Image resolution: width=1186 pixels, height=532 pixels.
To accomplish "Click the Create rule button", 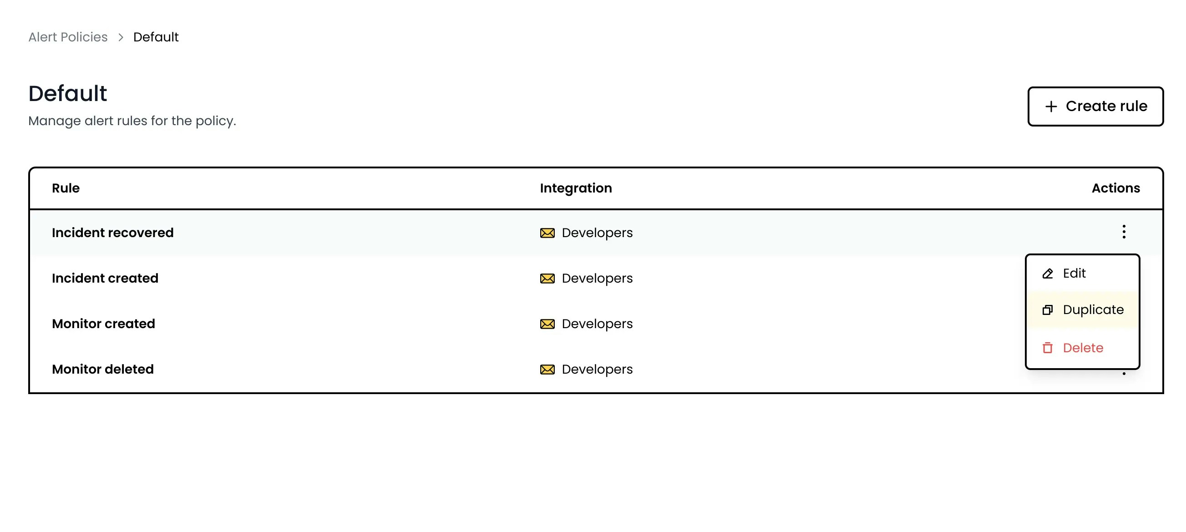I will 1095,106.
